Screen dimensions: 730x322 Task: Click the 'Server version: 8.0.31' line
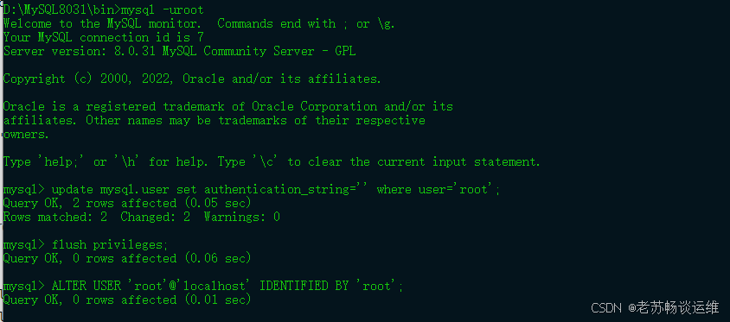[x=179, y=51]
